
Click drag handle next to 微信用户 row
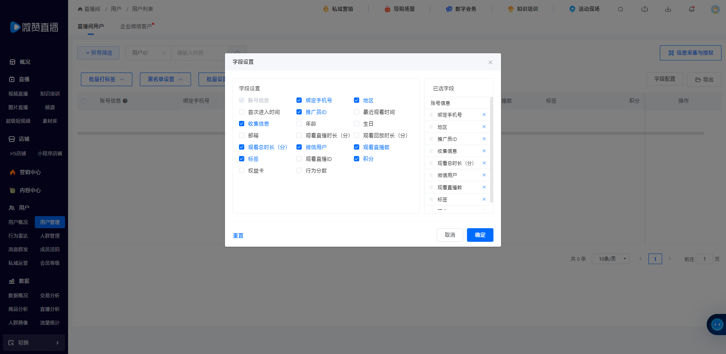[431, 175]
